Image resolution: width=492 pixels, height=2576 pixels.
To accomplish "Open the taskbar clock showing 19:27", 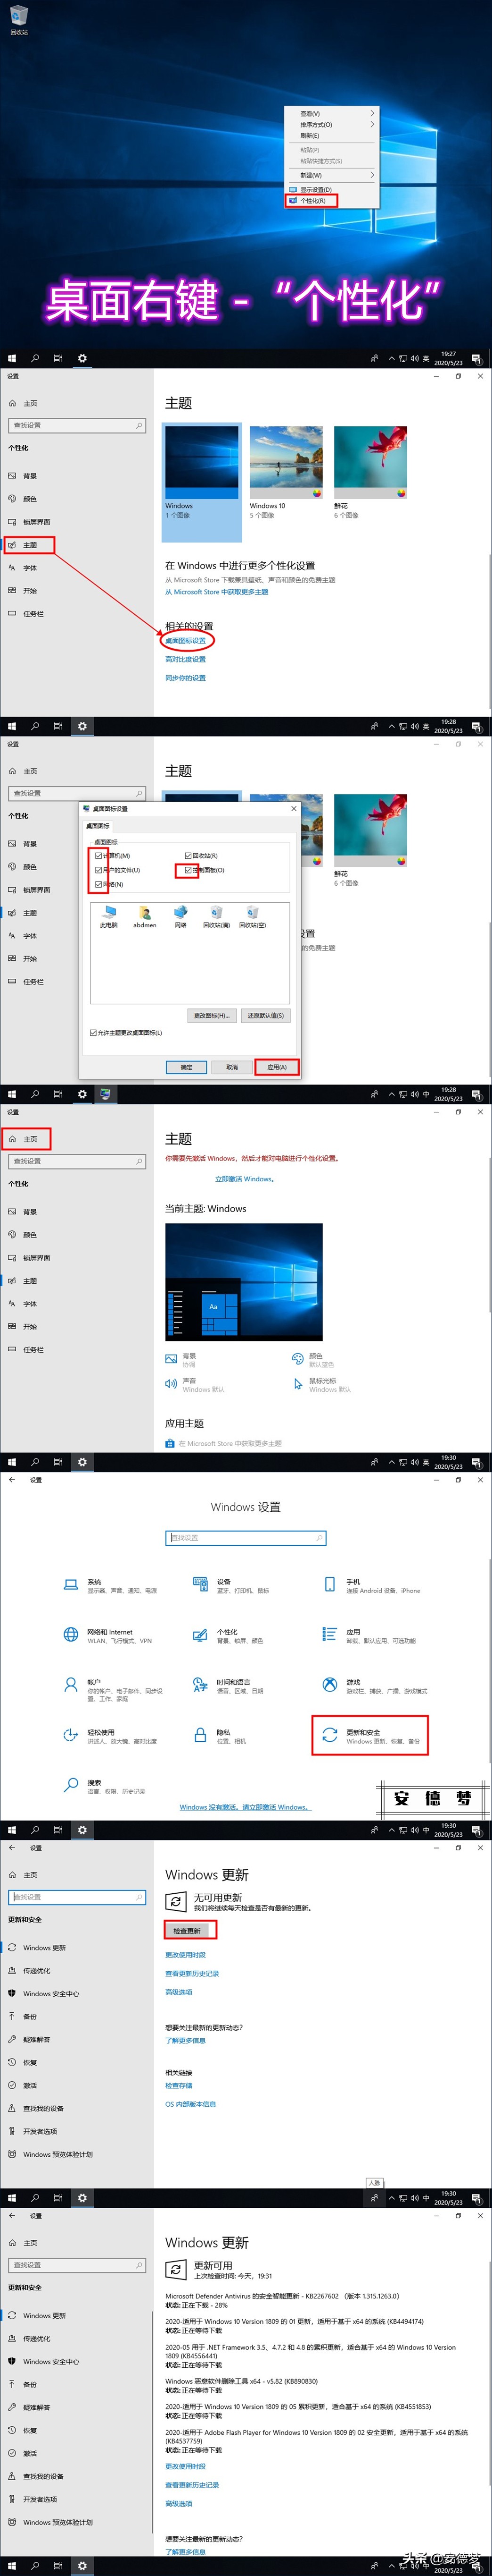I will click(449, 358).
